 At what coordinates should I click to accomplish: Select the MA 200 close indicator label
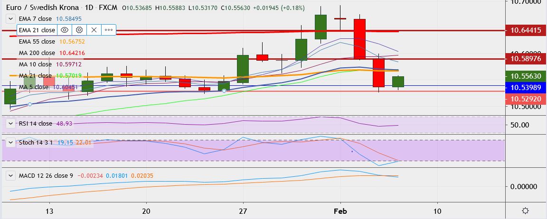37,53
